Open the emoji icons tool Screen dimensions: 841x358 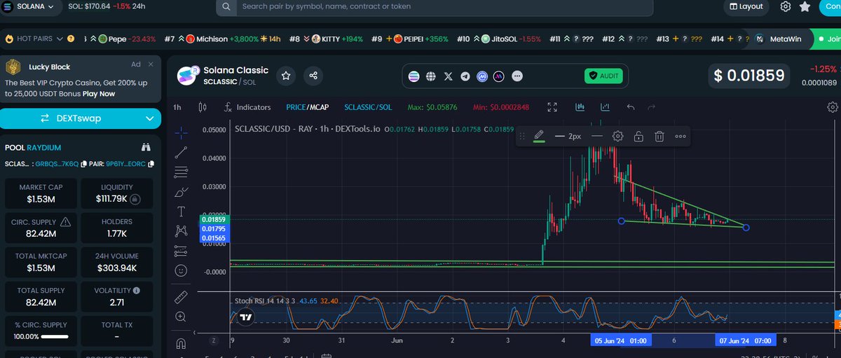coord(181,270)
